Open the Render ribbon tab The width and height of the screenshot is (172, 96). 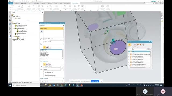point(43,3)
